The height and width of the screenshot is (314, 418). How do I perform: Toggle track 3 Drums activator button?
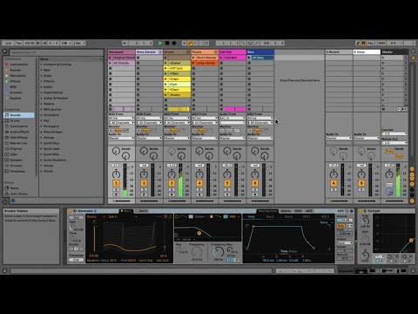pos(172,183)
